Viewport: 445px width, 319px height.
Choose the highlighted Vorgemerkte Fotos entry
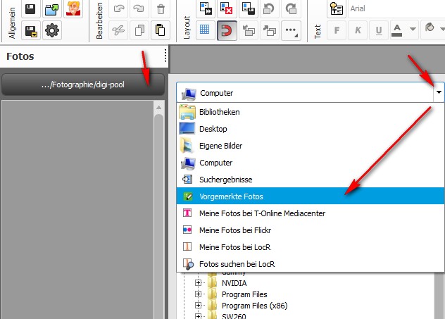pos(311,196)
